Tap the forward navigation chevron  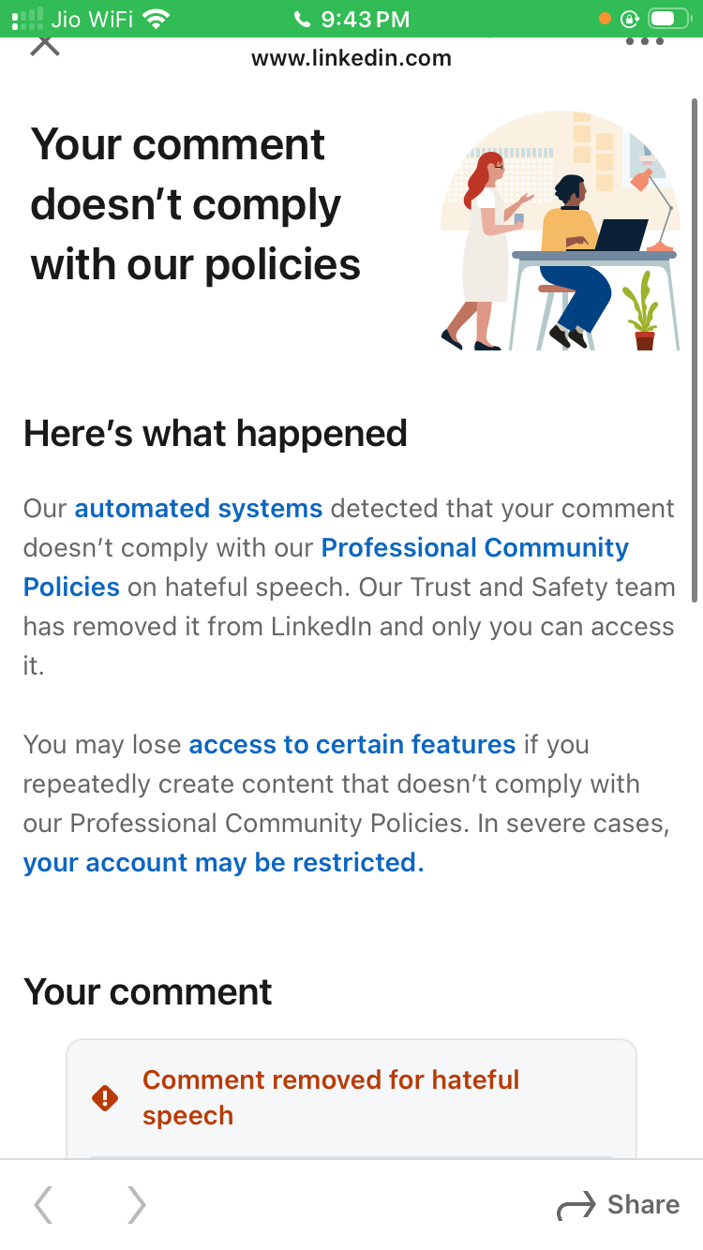(137, 1205)
